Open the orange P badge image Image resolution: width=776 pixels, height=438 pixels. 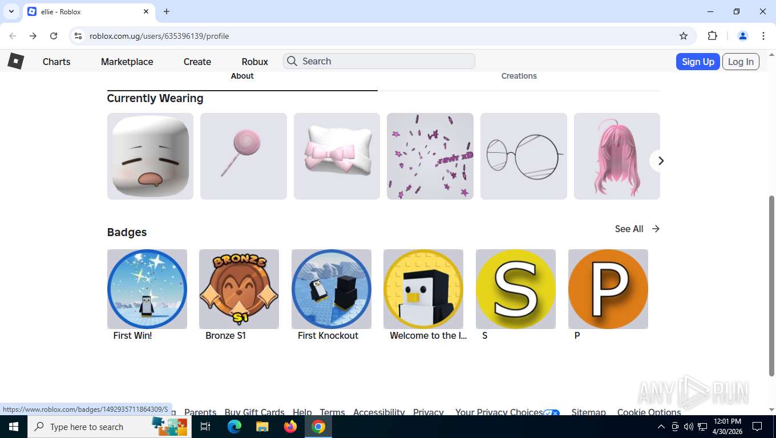point(608,289)
